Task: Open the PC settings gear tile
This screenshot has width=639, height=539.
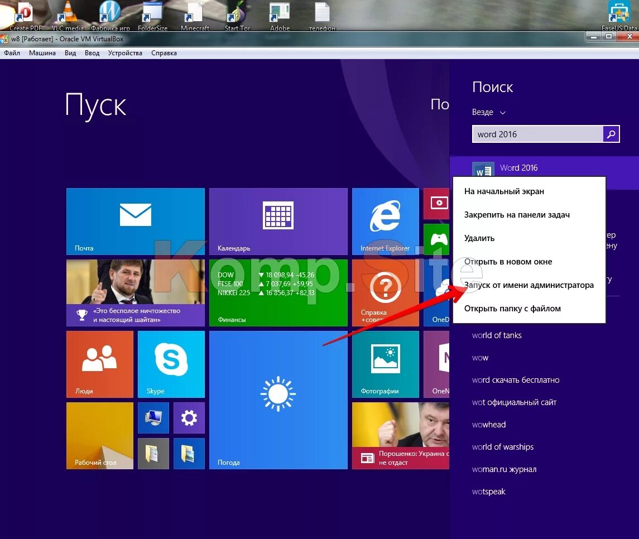Action: 189,418
